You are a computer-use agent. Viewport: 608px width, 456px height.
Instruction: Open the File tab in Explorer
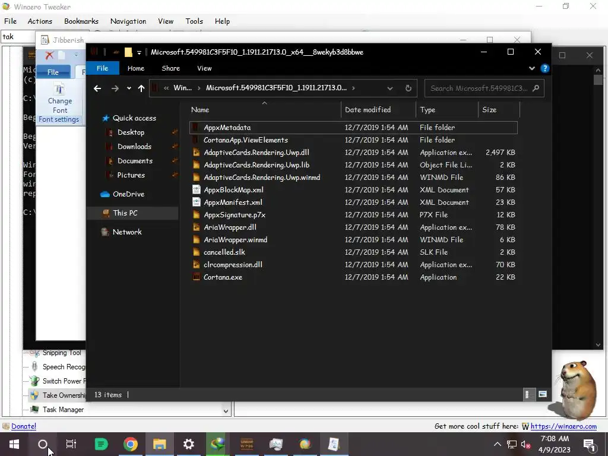pos(102,68)
